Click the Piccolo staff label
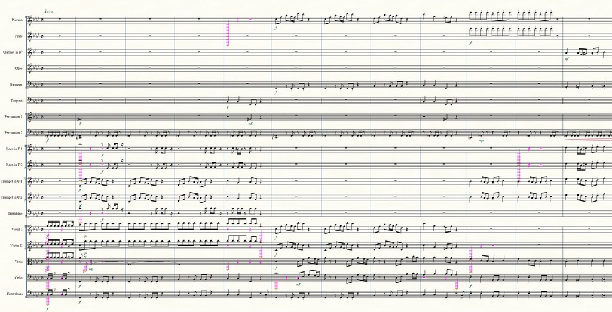This screenshot has height=312, width=612. tap(17, 20)
